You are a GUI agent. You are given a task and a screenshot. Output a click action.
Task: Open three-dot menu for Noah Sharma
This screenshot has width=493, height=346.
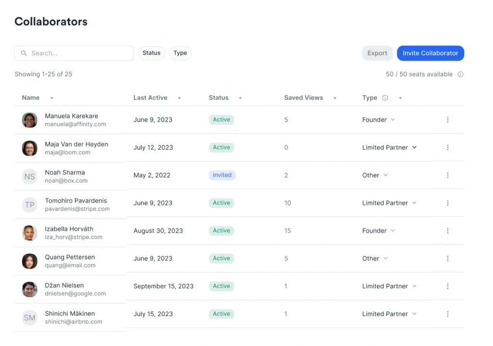coord(448,175)
